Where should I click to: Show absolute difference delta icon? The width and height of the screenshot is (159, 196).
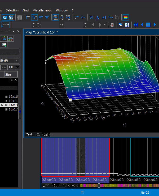coord(98,18)
